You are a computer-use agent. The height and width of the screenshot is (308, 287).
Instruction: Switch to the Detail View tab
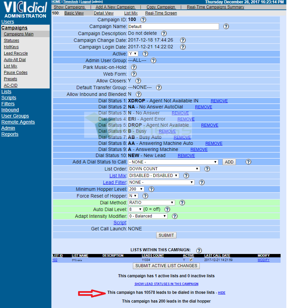tap(103, 13)
